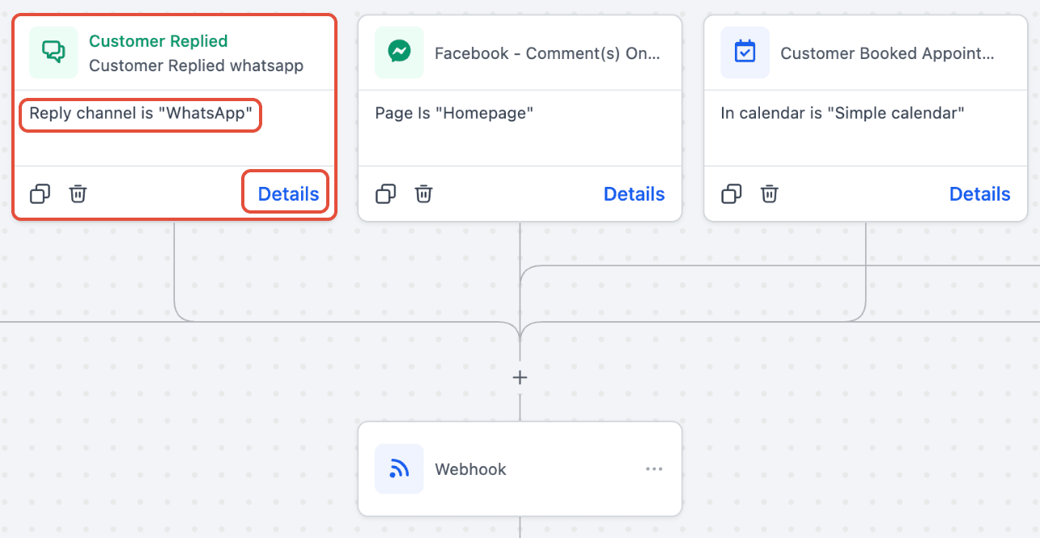This screenshot has width=1040, height=538.
Task: Open Details of Customer Booked Appointment trigger
Action: pyautogui.click(x=979, y=194)
